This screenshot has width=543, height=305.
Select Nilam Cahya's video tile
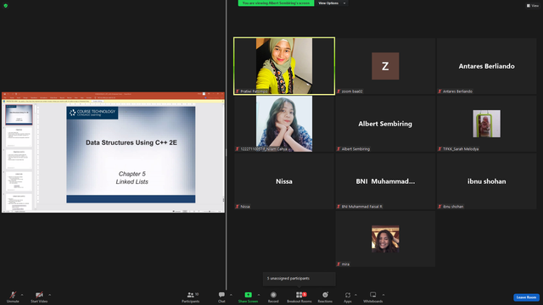point(284,124)
